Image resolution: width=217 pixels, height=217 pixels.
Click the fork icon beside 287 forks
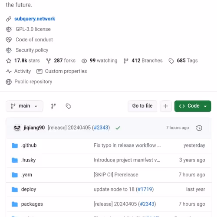click(x=49, y=61)
